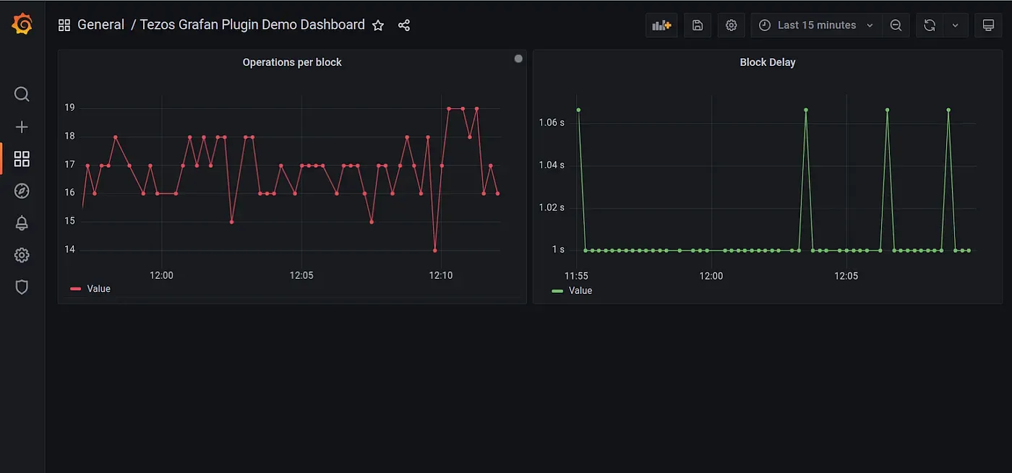Screen dimensions: 1012x473
Task: Open the Search dashboards panel
Action: click(x=22, y=94)
